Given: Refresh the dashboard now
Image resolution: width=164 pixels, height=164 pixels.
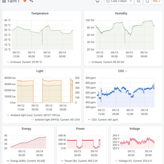Looking at the screenshot, I should tap(147, 1).
